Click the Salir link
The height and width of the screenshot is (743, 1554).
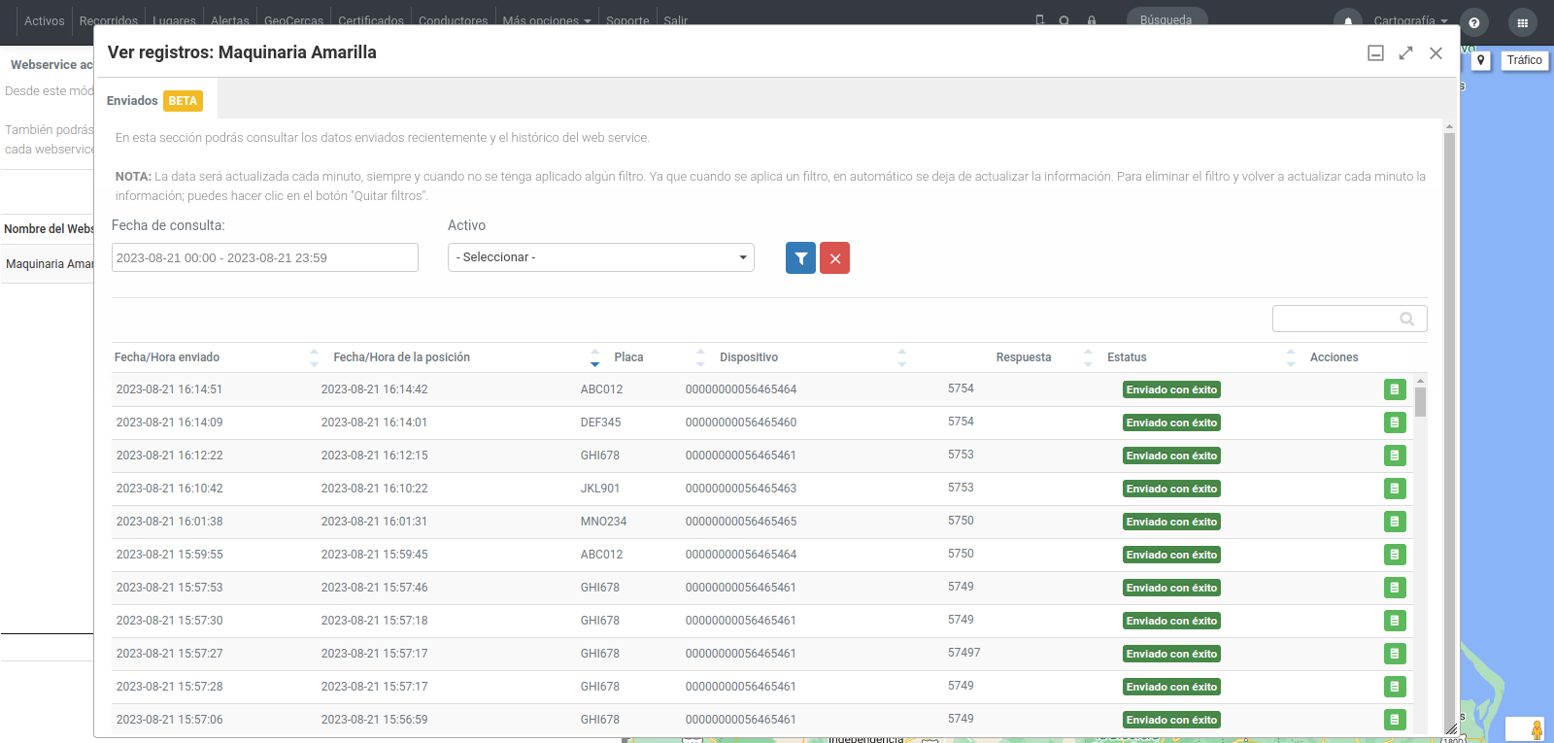tap(676, 20)
